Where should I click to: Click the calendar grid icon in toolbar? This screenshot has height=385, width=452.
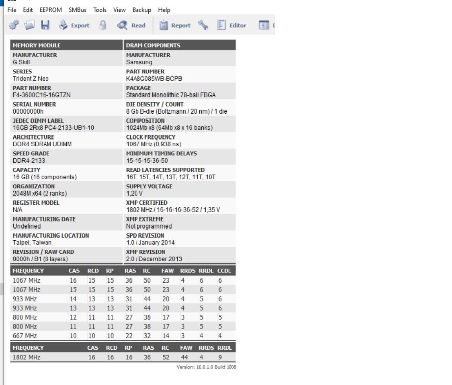[264, 25]
